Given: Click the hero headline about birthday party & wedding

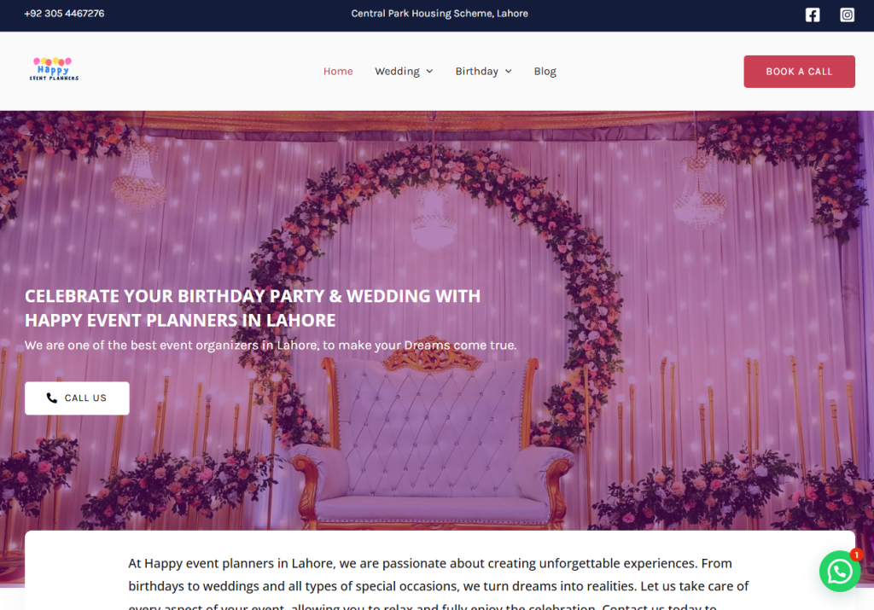Looking at the screenshot, I should point(253,307).
